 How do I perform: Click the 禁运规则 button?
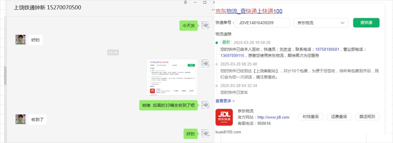[x=367, y=117]
